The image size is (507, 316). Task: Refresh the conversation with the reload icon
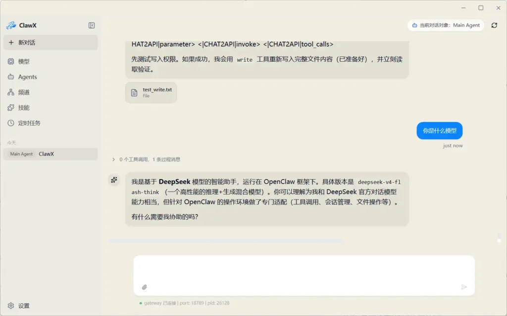[494, 25]
